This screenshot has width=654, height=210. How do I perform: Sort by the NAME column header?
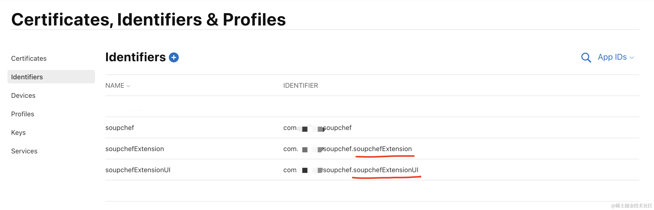tap(115, 86)
